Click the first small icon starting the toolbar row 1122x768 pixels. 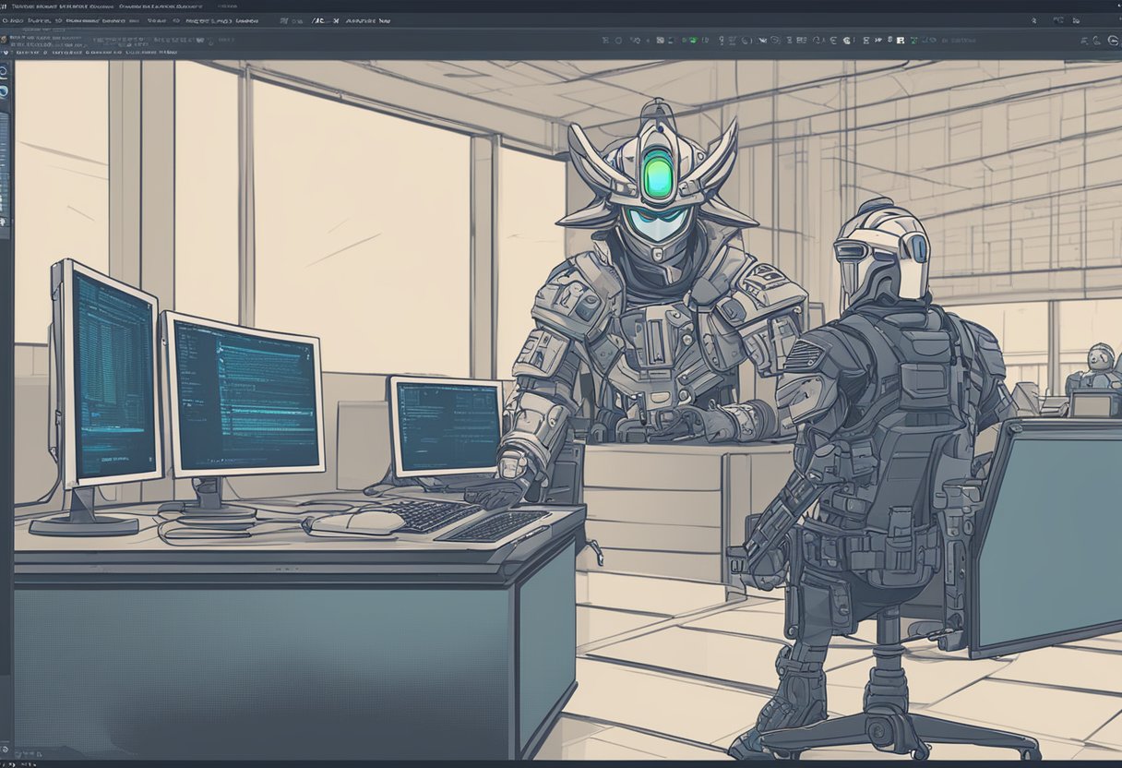(x=605, y=41)
